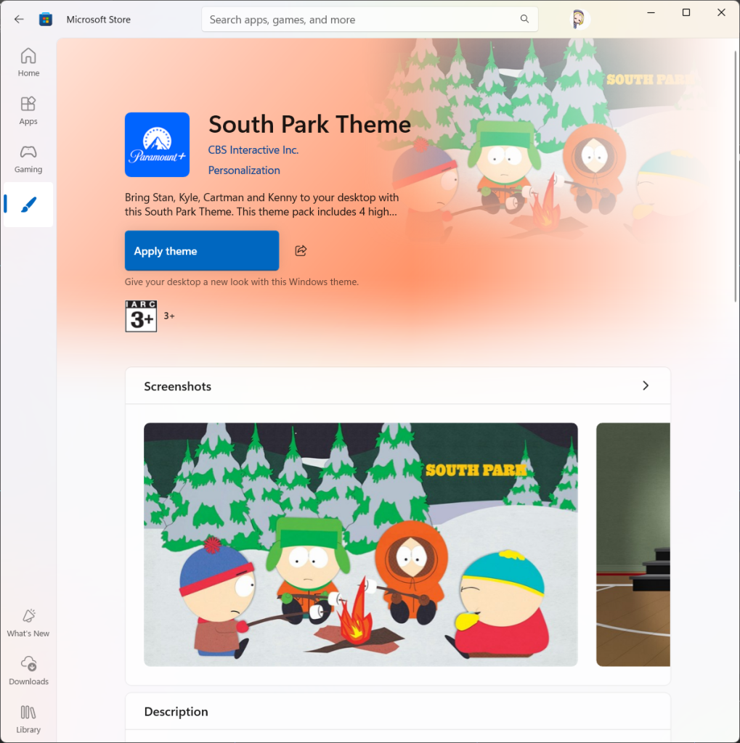
Task: Open the Gaming section
Action: pos(28,158)
